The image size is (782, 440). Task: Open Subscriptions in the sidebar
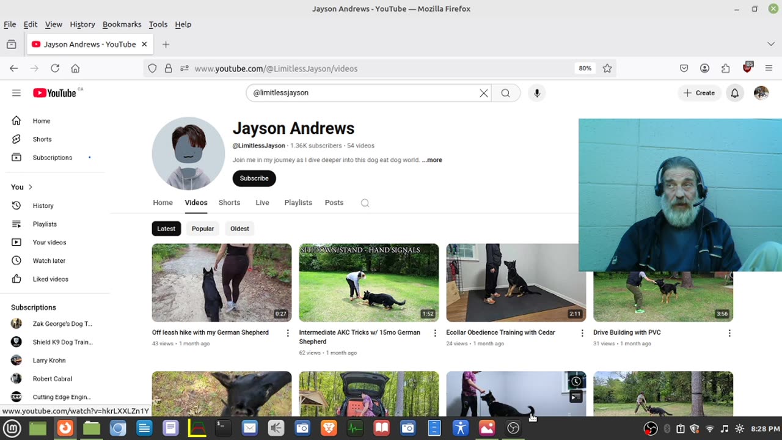(53, 158)
